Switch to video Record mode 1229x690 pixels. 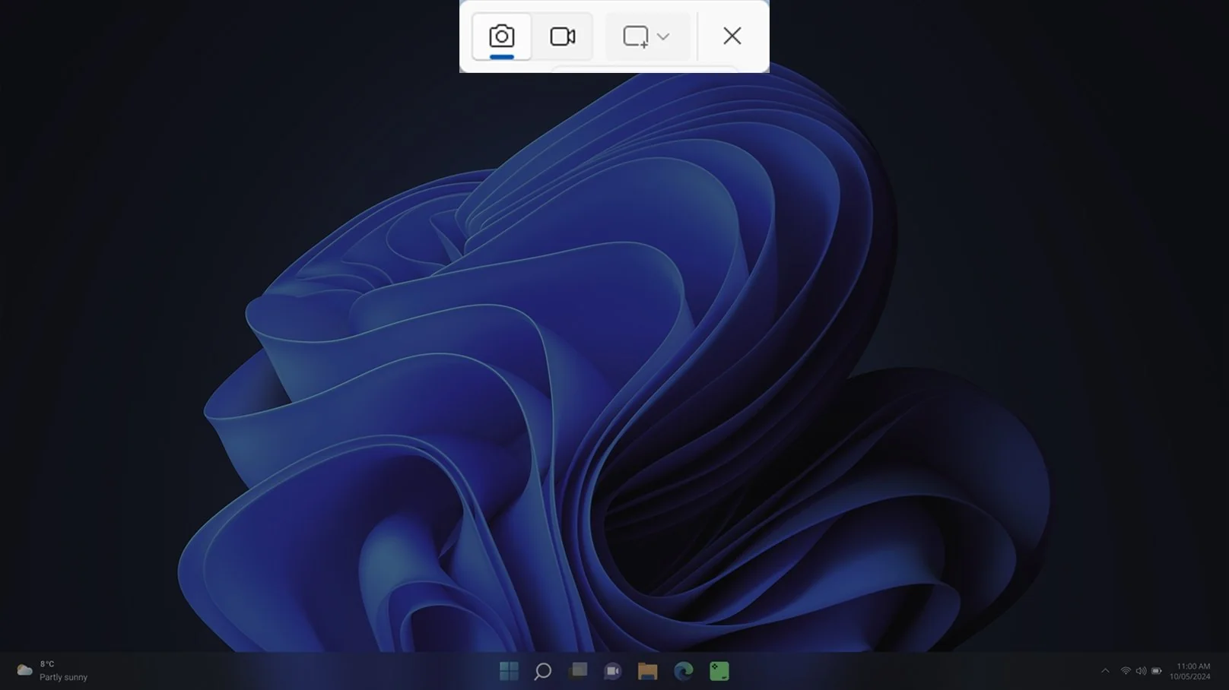pyautogui.click(x=562, y=36)
